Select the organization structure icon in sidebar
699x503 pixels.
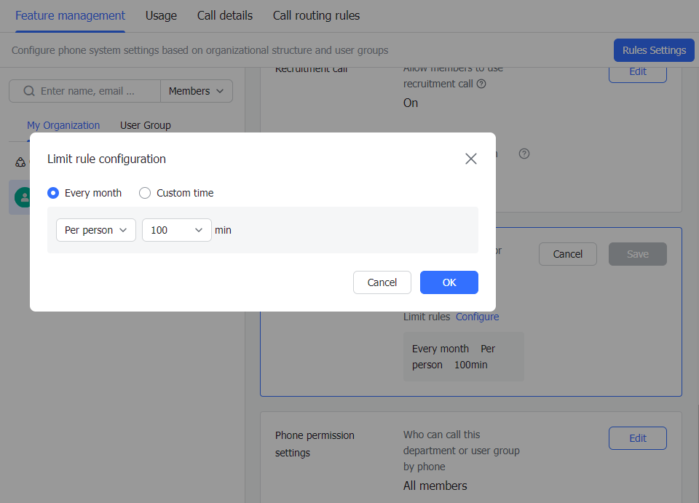pyautogui.click(x=20, y=162)
